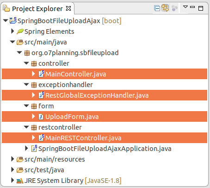Collapse the restcontroller package
The height and width of the screenshot is (188, 210).
26,127
